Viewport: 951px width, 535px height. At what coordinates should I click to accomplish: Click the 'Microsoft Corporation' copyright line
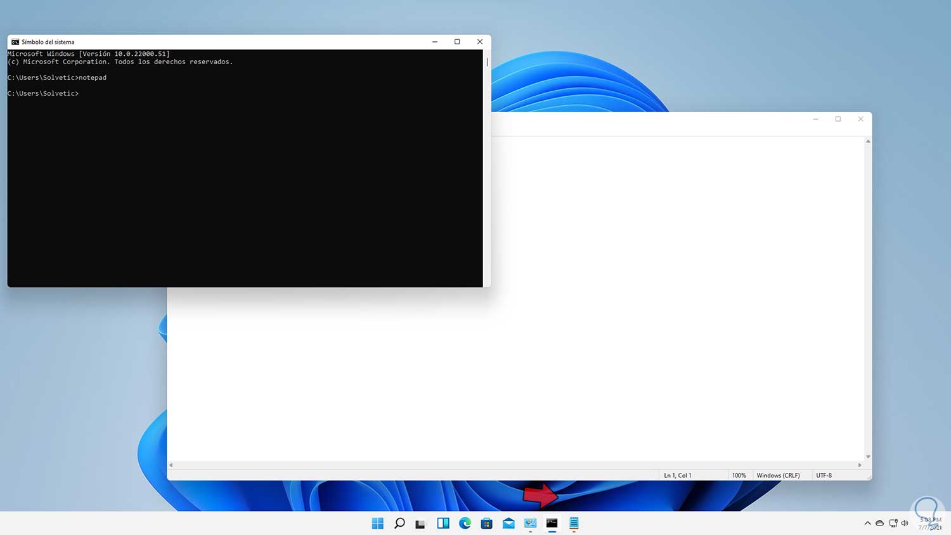(120, 62)
